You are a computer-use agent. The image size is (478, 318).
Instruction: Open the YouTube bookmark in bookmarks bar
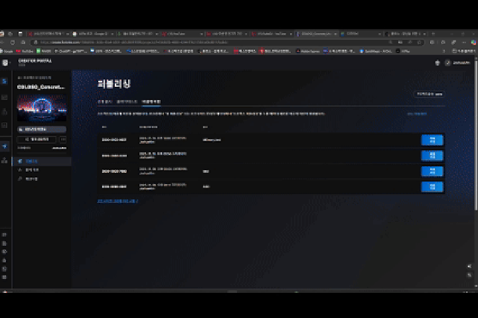coord(25,51)
